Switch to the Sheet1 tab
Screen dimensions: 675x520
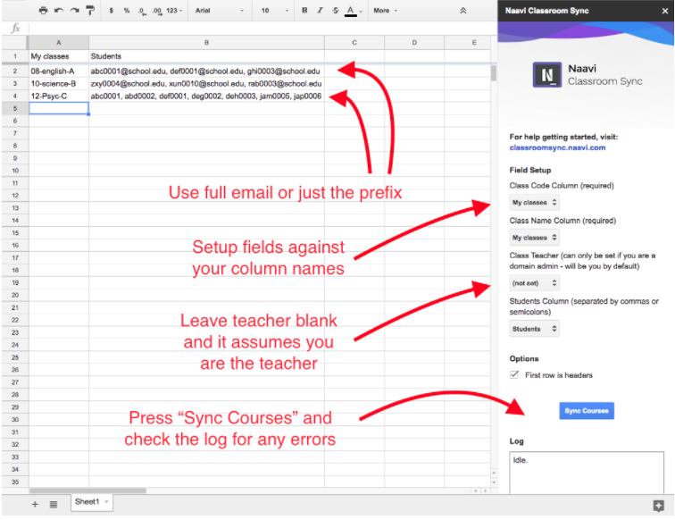point(87,502)
